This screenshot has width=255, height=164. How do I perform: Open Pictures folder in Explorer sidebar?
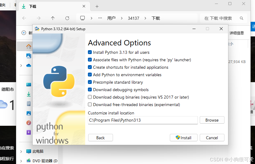(29, 113)
